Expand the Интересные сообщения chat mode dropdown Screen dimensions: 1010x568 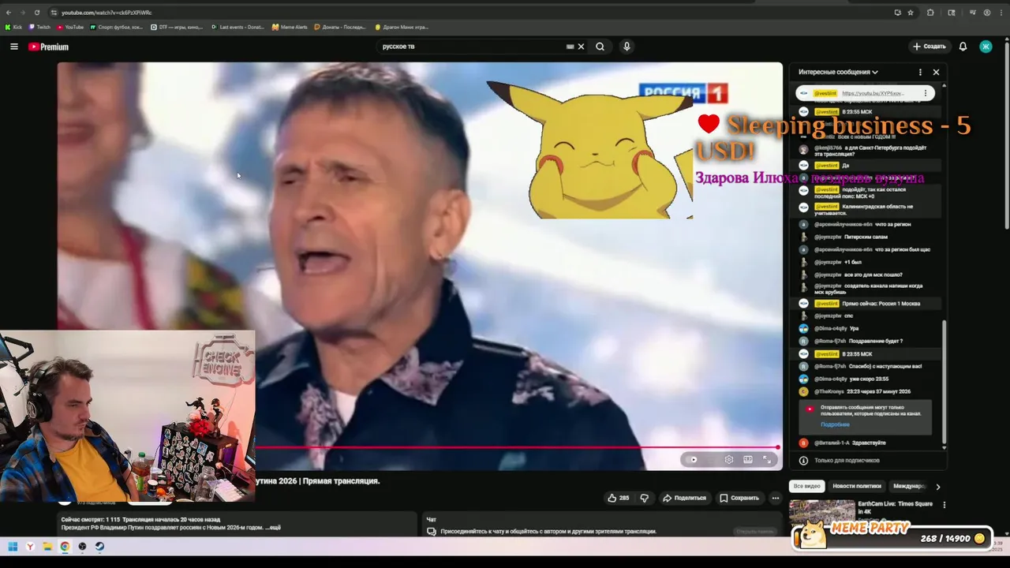click(x=838, y=72)
